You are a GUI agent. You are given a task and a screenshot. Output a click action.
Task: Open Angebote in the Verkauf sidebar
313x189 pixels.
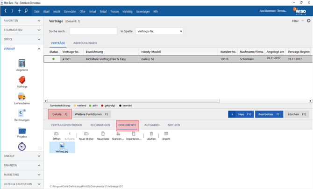pos(21,64)
